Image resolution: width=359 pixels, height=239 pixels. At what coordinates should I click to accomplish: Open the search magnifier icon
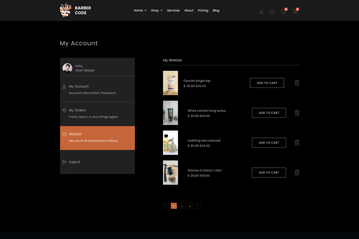[x=272, y=12]
